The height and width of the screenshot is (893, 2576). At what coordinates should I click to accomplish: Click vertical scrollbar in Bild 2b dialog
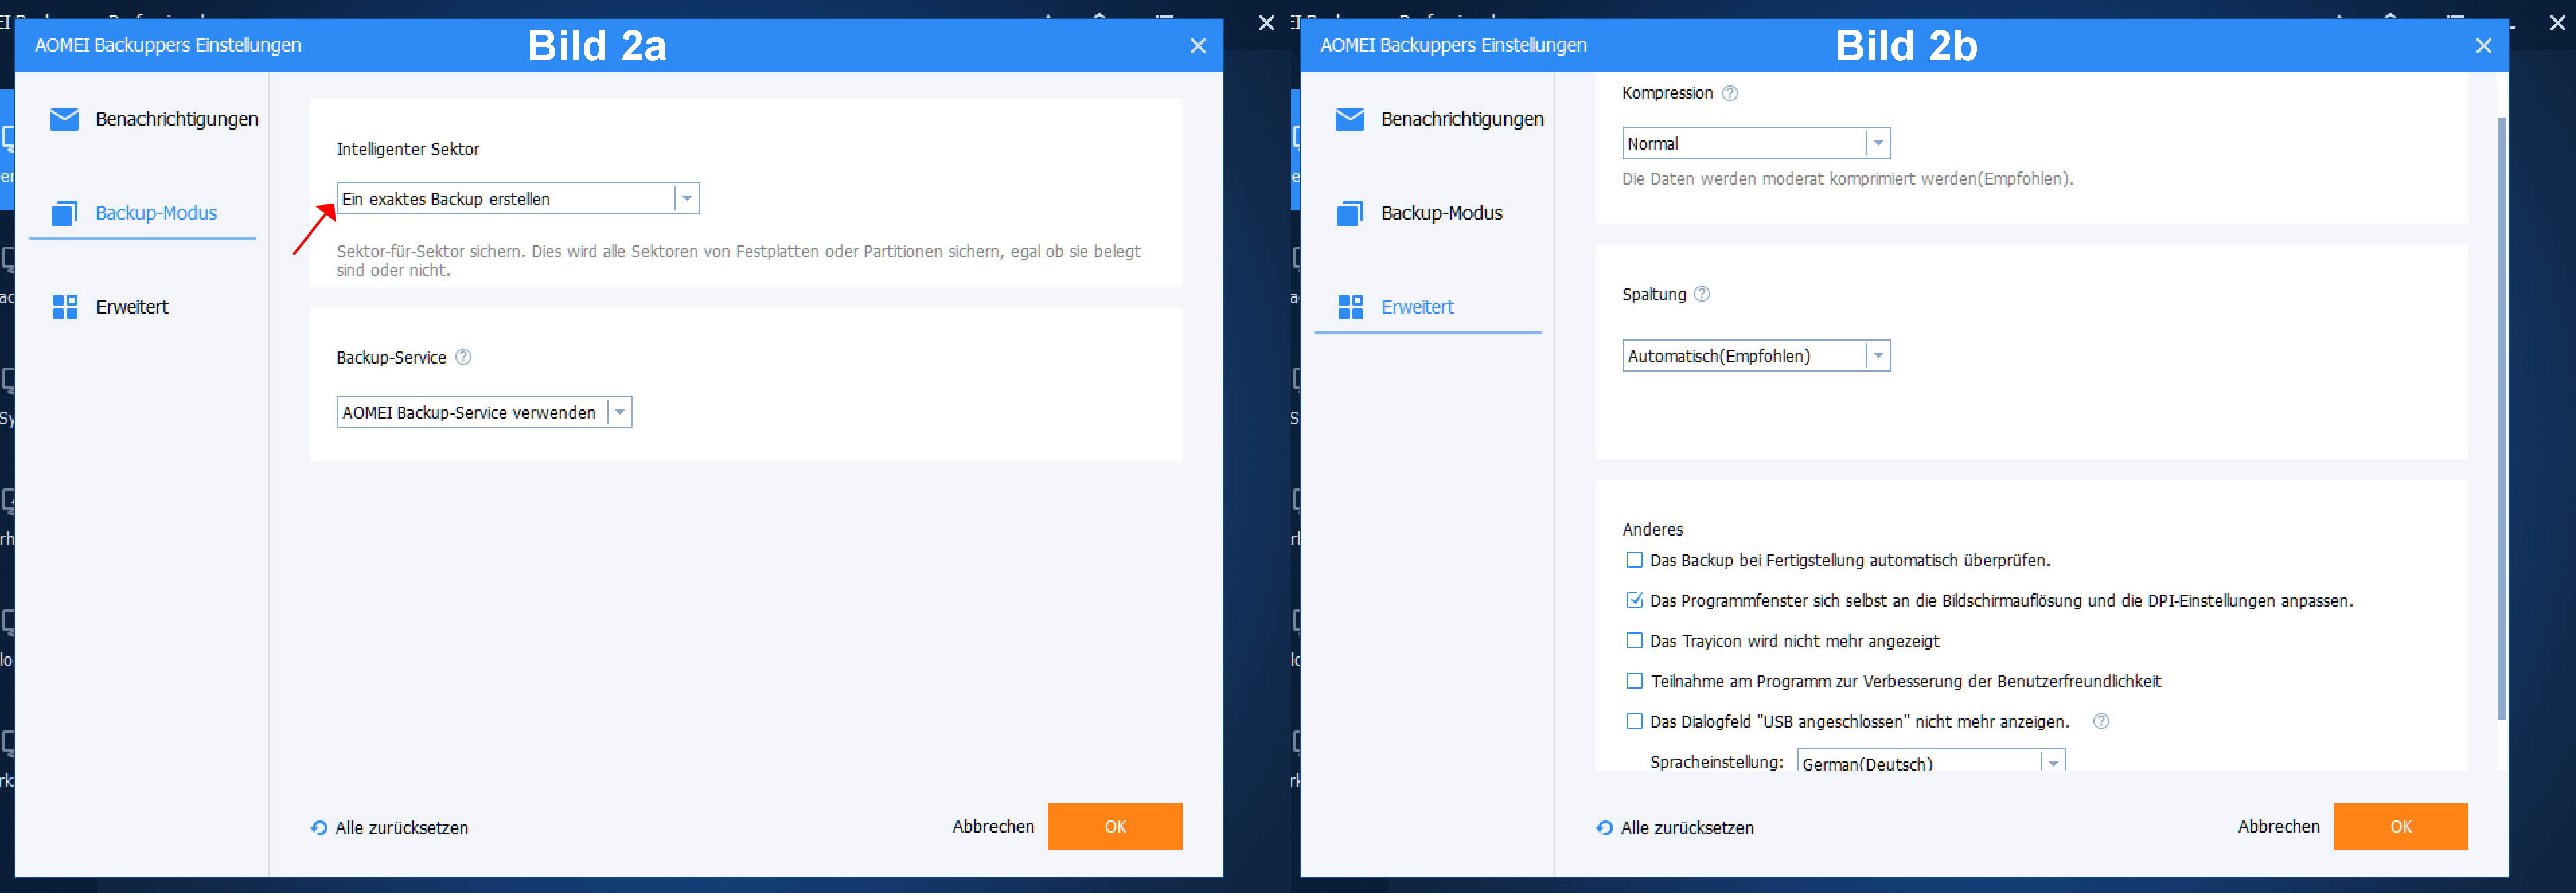2502,419
